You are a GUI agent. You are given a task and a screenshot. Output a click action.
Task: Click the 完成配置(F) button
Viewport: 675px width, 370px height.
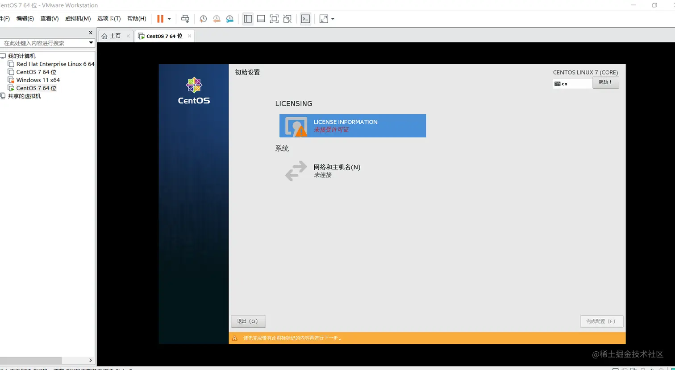(601, 321)
